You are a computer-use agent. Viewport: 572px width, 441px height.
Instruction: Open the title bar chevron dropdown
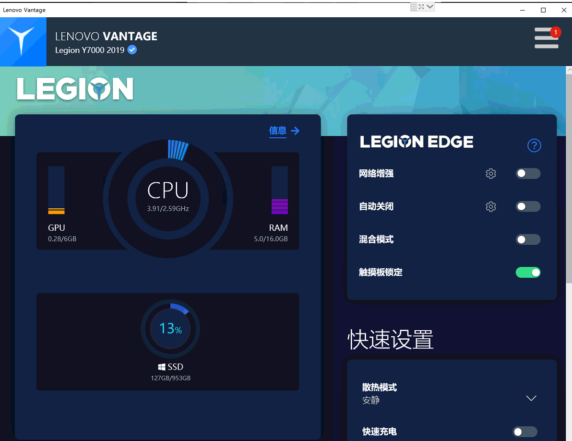coord(430,7)
